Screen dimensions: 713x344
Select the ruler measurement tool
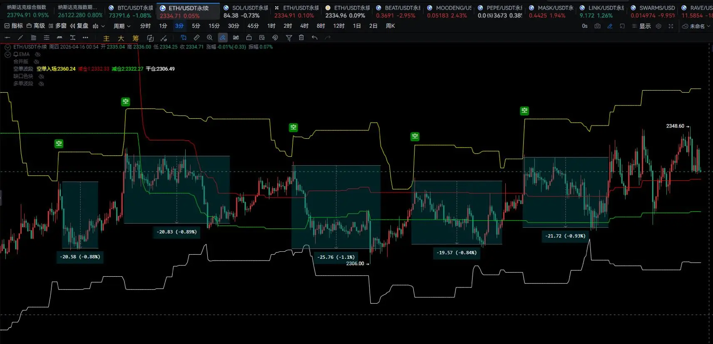(196, 38)
